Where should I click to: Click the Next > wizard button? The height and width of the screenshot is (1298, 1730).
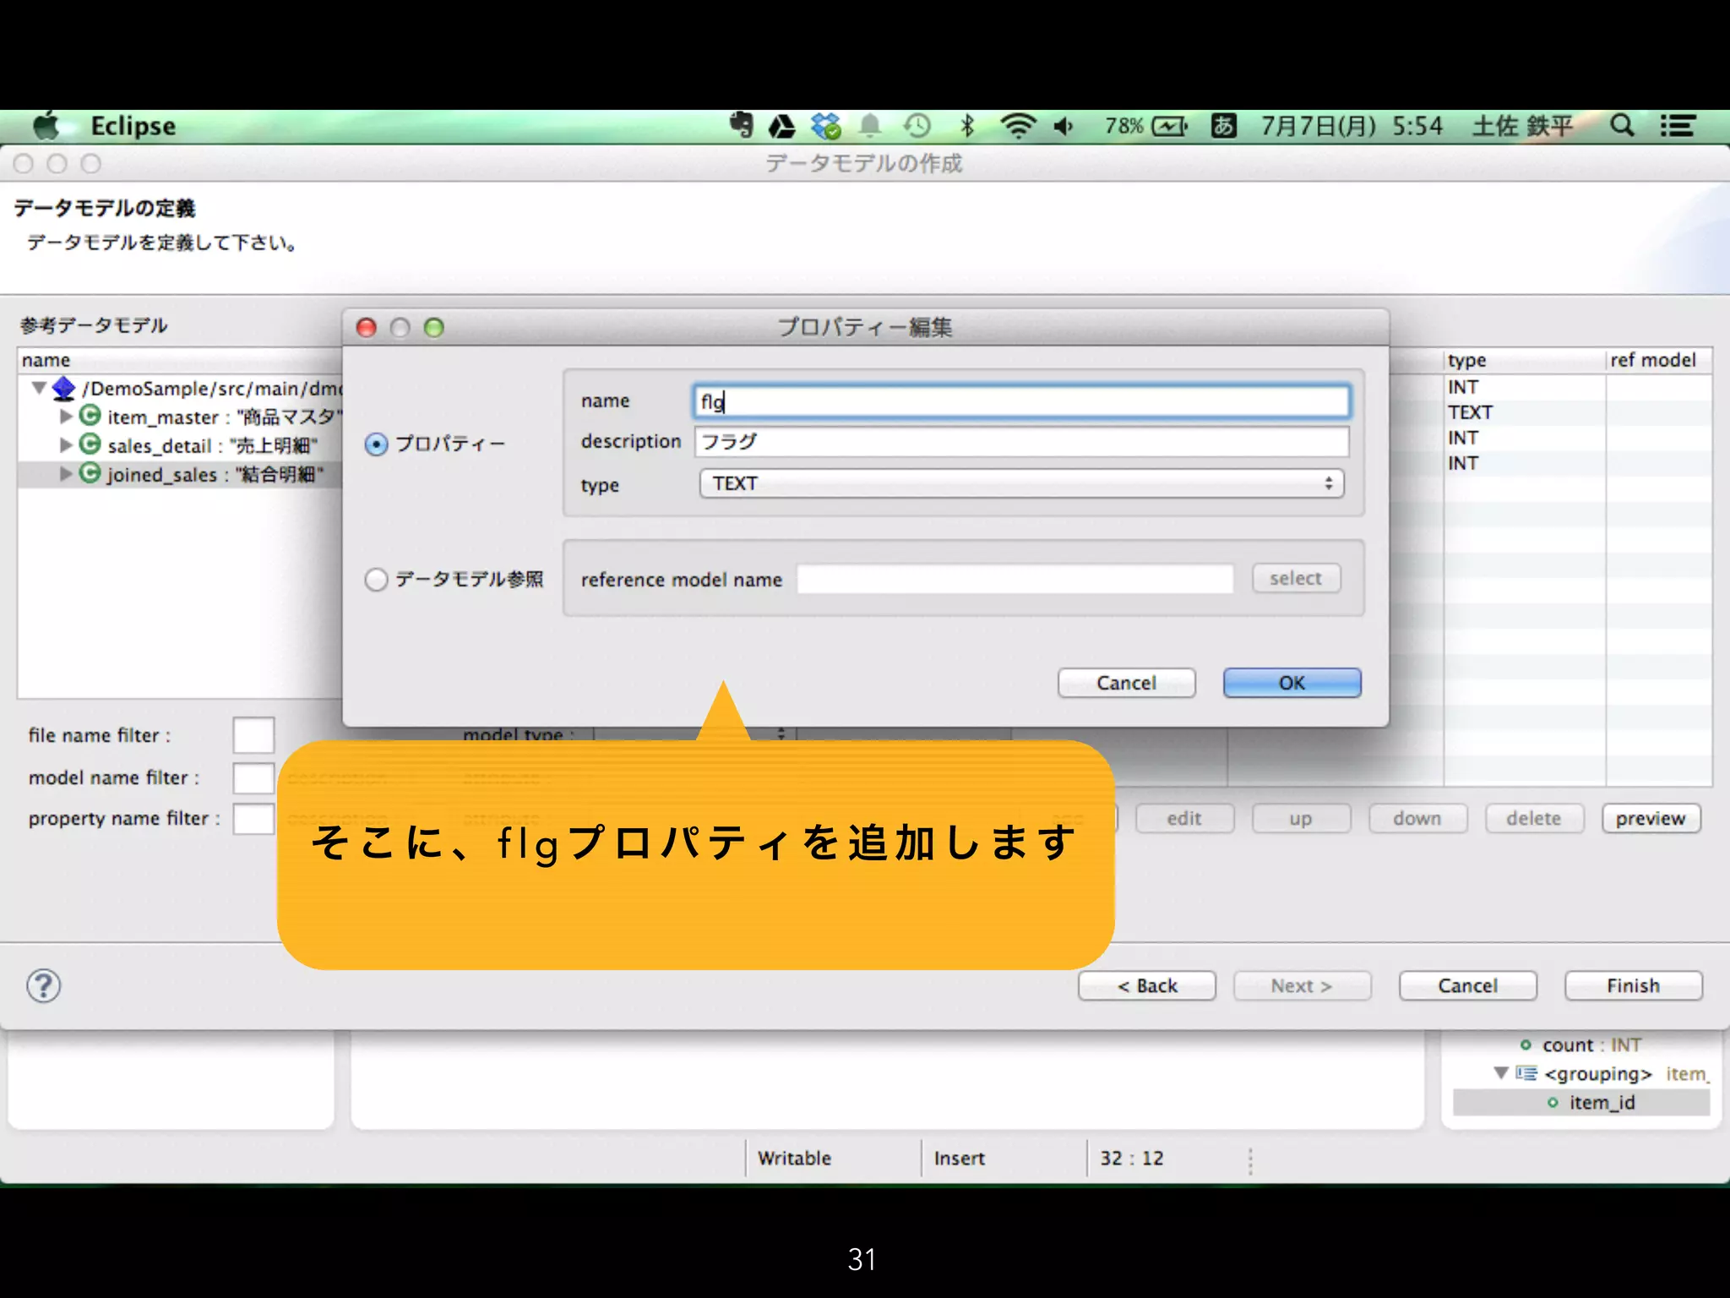click(x=1302, y=985)
